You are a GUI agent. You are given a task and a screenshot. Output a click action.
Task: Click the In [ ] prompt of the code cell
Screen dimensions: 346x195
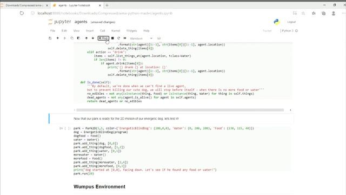pyautogui.click(x=65, y=128)
